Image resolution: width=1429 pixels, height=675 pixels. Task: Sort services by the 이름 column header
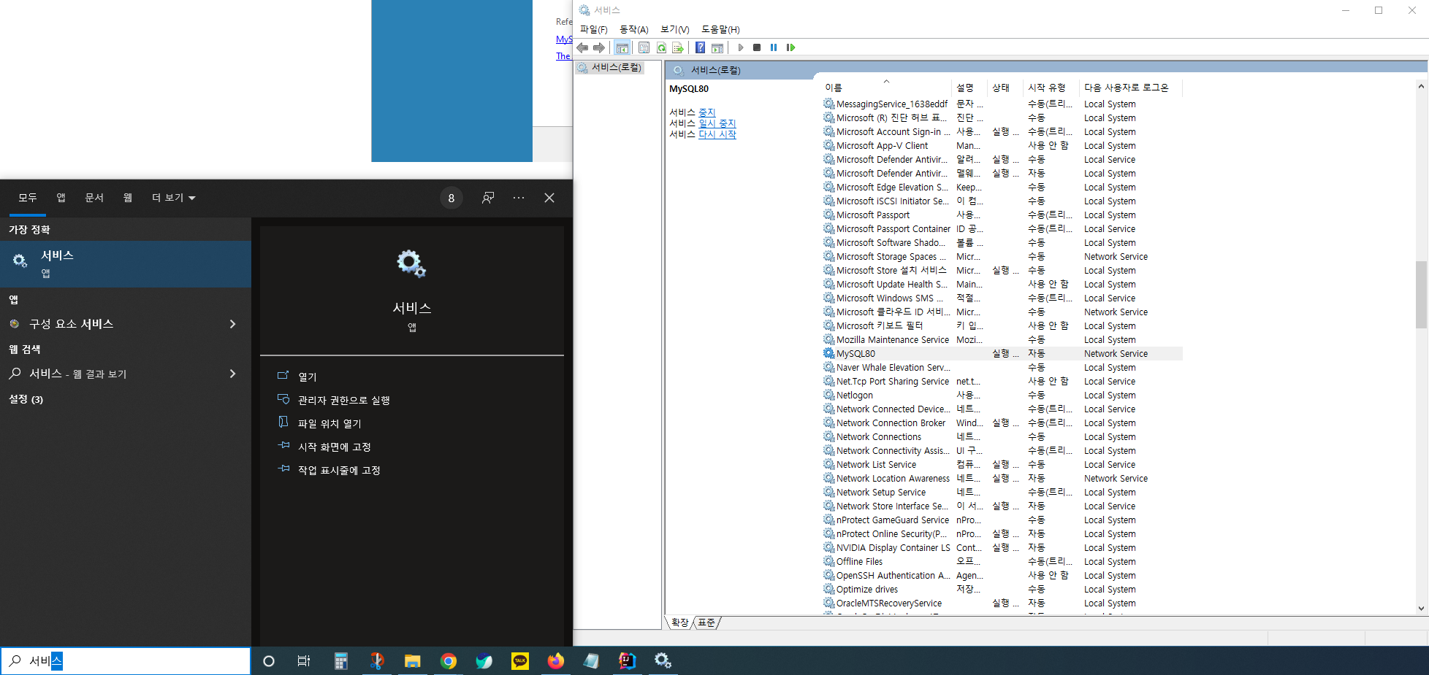tap(886, 88)
